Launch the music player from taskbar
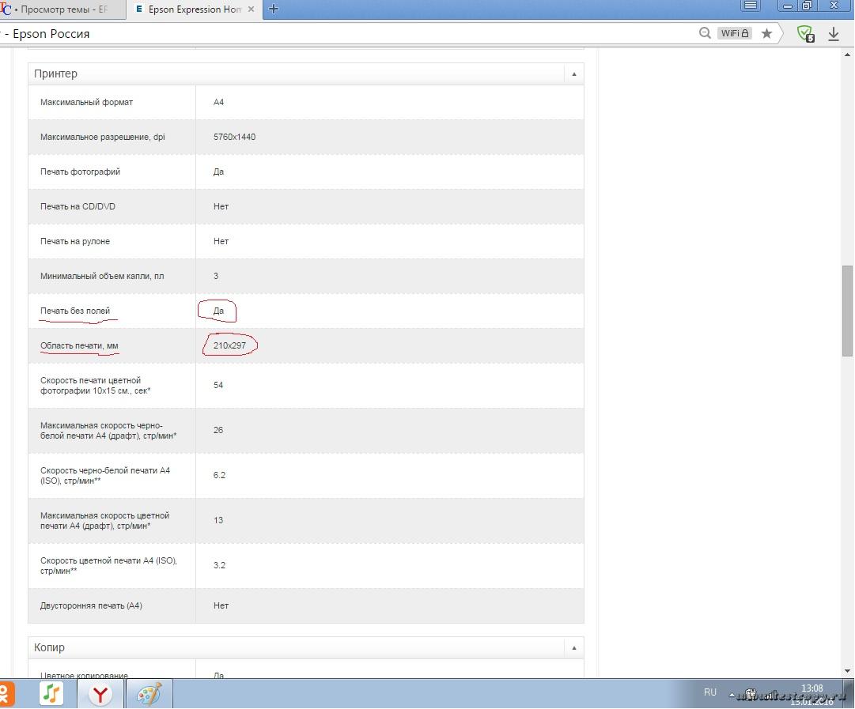The width and height of the screenshot is (855, 709). click(x=51, y=694)
